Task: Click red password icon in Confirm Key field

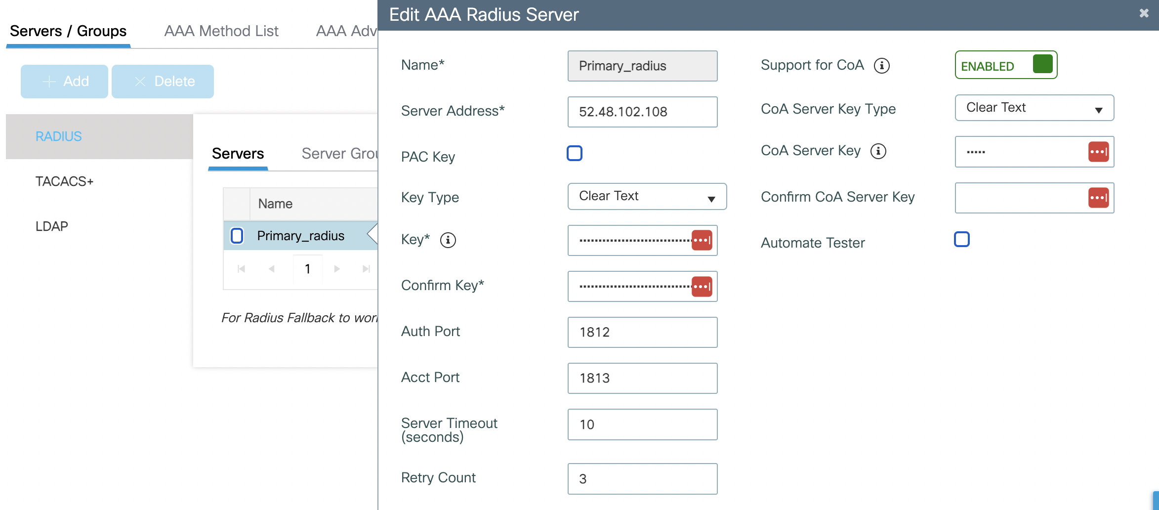Action: click(x=702, y=286)
